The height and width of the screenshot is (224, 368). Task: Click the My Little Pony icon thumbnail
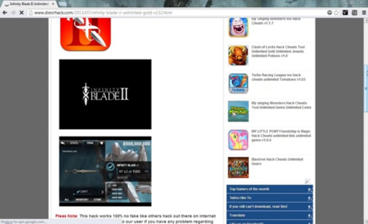(238, 140)
